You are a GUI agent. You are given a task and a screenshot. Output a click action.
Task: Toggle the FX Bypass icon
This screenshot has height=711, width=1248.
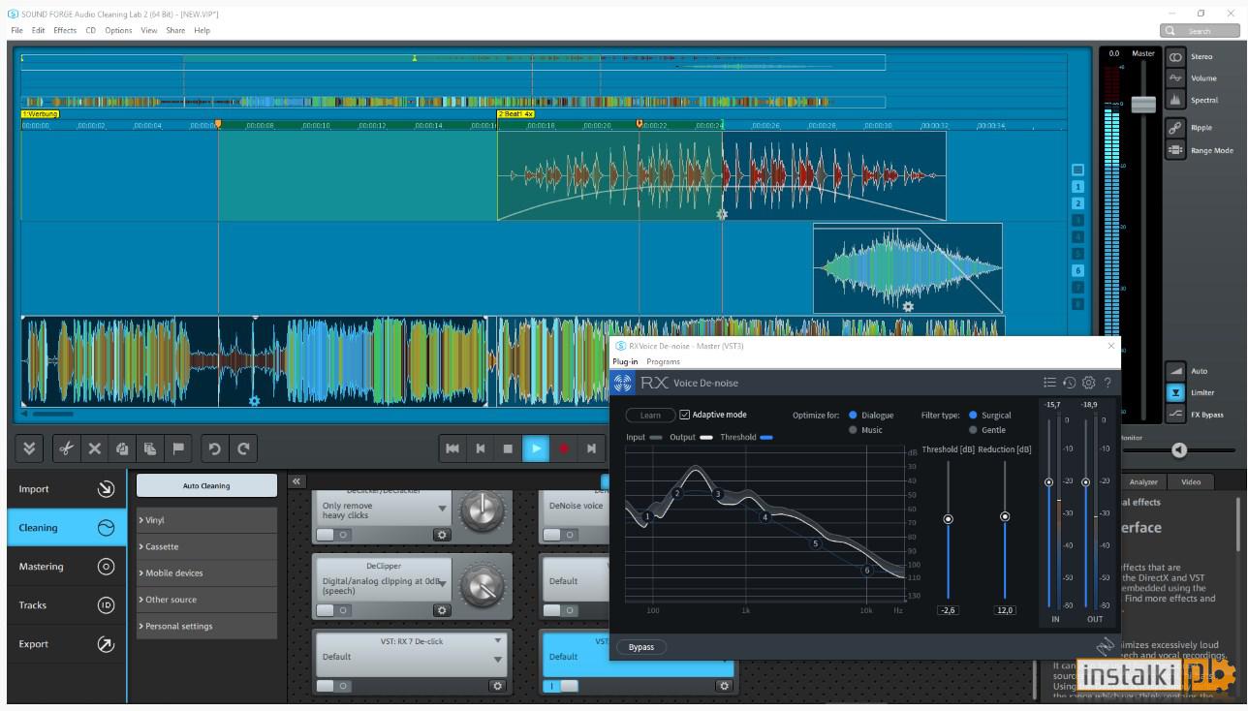click(1175, 415)
